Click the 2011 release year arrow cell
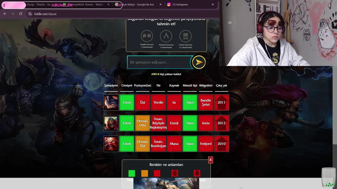 221,102
